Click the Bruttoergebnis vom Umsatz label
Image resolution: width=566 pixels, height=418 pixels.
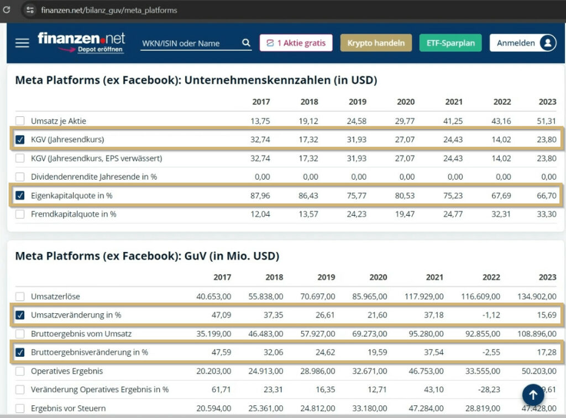click(x=81, y=334)
